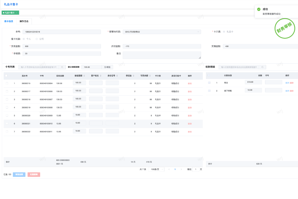Viewport: 298px width, 199px height.
Task: Click the 批量删除 button
Action: 34,174
